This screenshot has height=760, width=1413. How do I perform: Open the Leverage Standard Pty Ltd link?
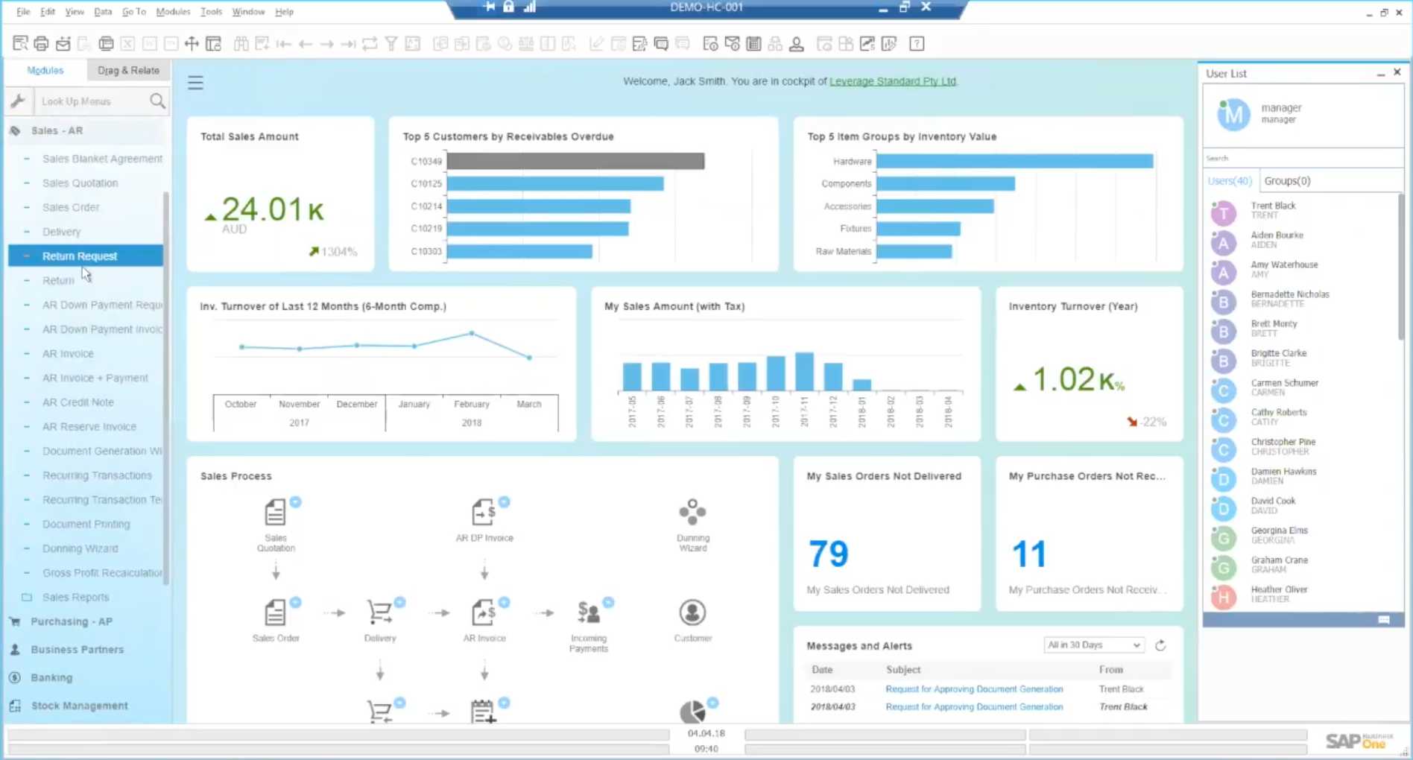tap(892, 81)
